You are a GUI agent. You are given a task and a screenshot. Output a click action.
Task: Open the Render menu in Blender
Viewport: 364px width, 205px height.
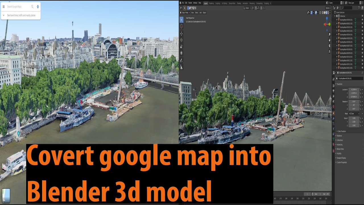(x=190, y=3)
